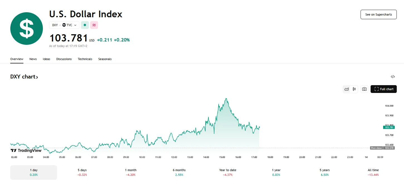This screenshot has width=404, height=187.
Task: Select the 1 month time range
Action: (x=131, y=172)
